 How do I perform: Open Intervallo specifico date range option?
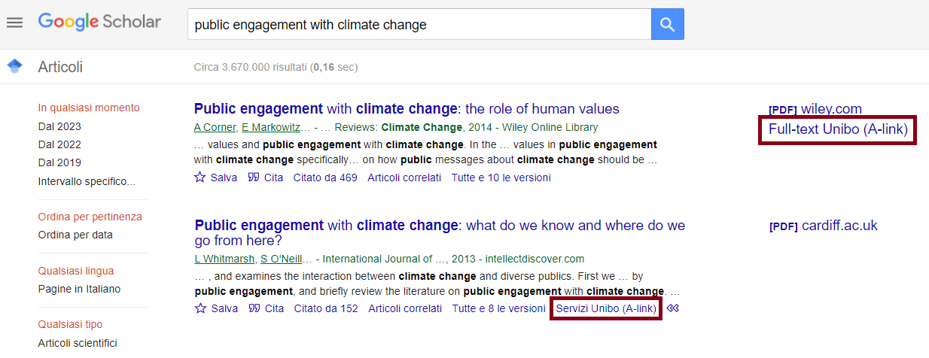click(x=87, y=181)
